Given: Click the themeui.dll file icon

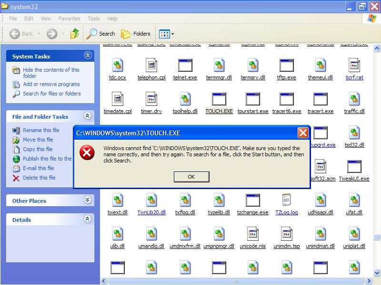Looking at the screenshot, I should 320,65.
